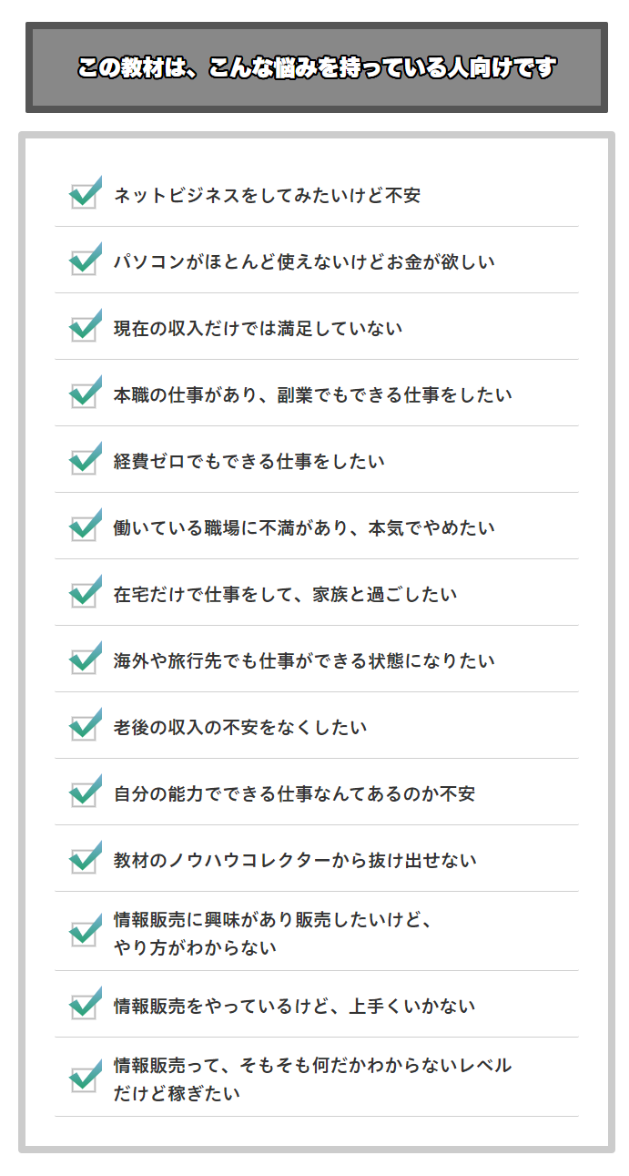Click the text だけど稼ぎたい

pos(177,1094)
